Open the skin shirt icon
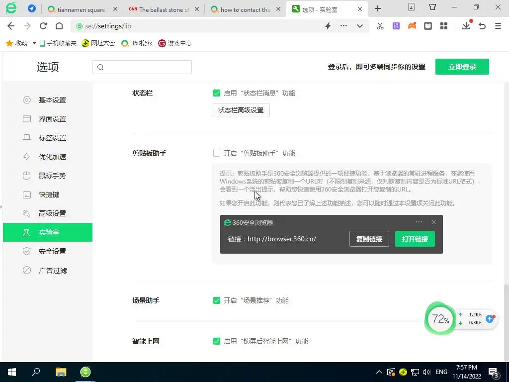The image size is (509, 382). (x=432, y=7)
